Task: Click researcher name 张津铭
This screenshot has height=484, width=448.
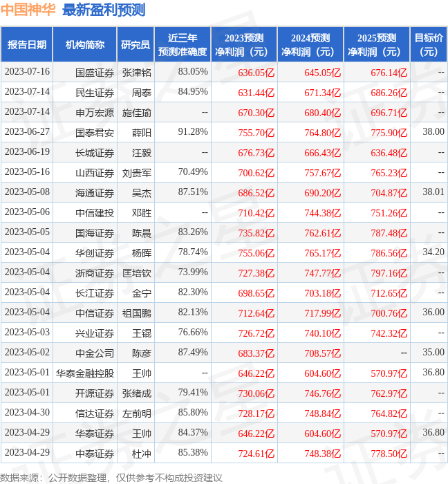Action: pyautogui.click(x=137, y=73)
